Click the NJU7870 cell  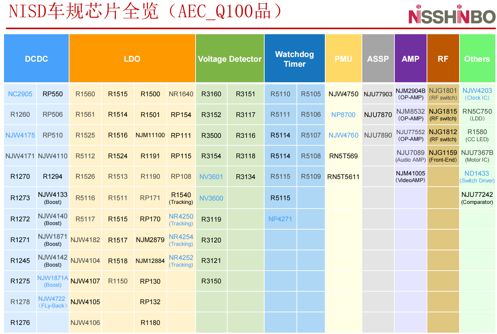[378, 115]
